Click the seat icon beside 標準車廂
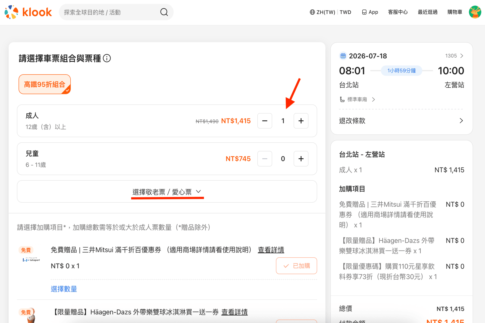Viewport: 485px width, 323px height. click(x=342, y=100)
